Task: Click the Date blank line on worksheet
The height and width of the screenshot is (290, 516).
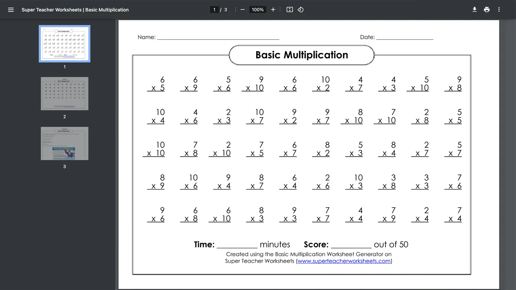Action: point(404,37)
